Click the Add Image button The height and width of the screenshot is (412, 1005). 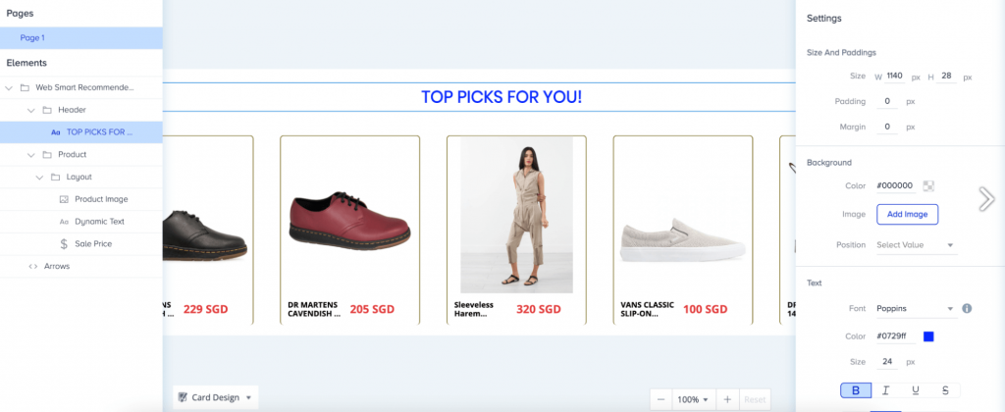click(x=907, y=214)
